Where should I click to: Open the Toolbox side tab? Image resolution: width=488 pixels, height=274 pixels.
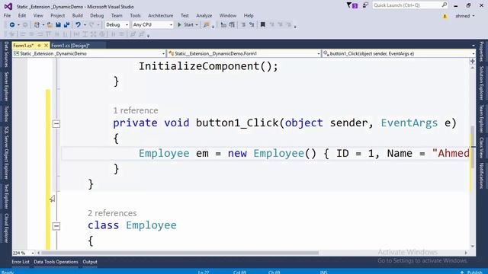6,113
